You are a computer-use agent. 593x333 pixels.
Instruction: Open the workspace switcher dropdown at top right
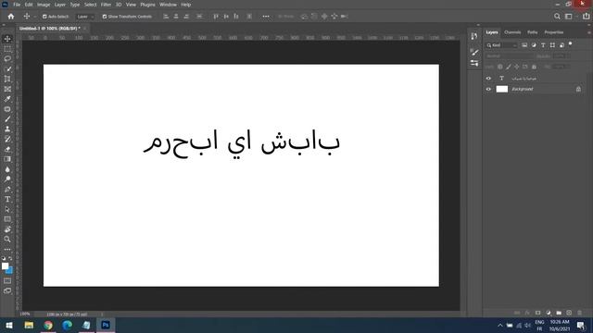570,17
